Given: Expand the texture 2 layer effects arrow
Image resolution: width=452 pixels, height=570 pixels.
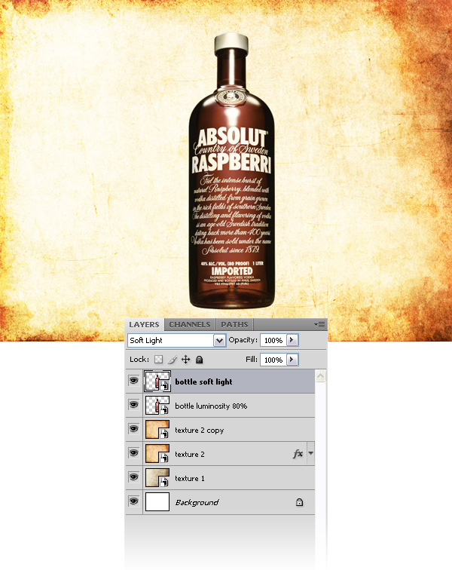Looking at the screenshot, I should [x=310, y=453].
